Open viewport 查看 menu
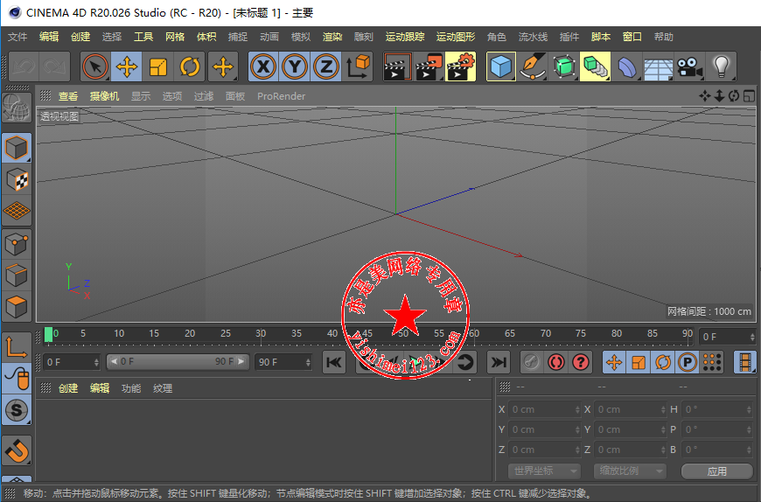 pos(68,96)
